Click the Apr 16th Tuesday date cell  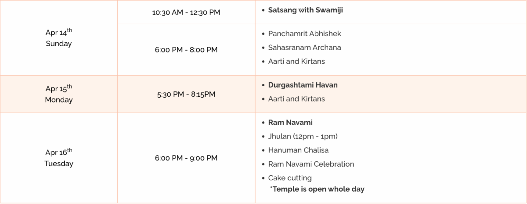pyautogui.click(x=58, y=158)
